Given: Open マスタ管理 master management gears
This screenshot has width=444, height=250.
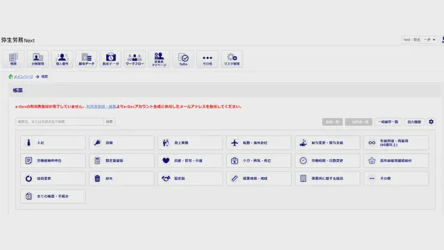Looking at the screenshot, I should 232,59.
